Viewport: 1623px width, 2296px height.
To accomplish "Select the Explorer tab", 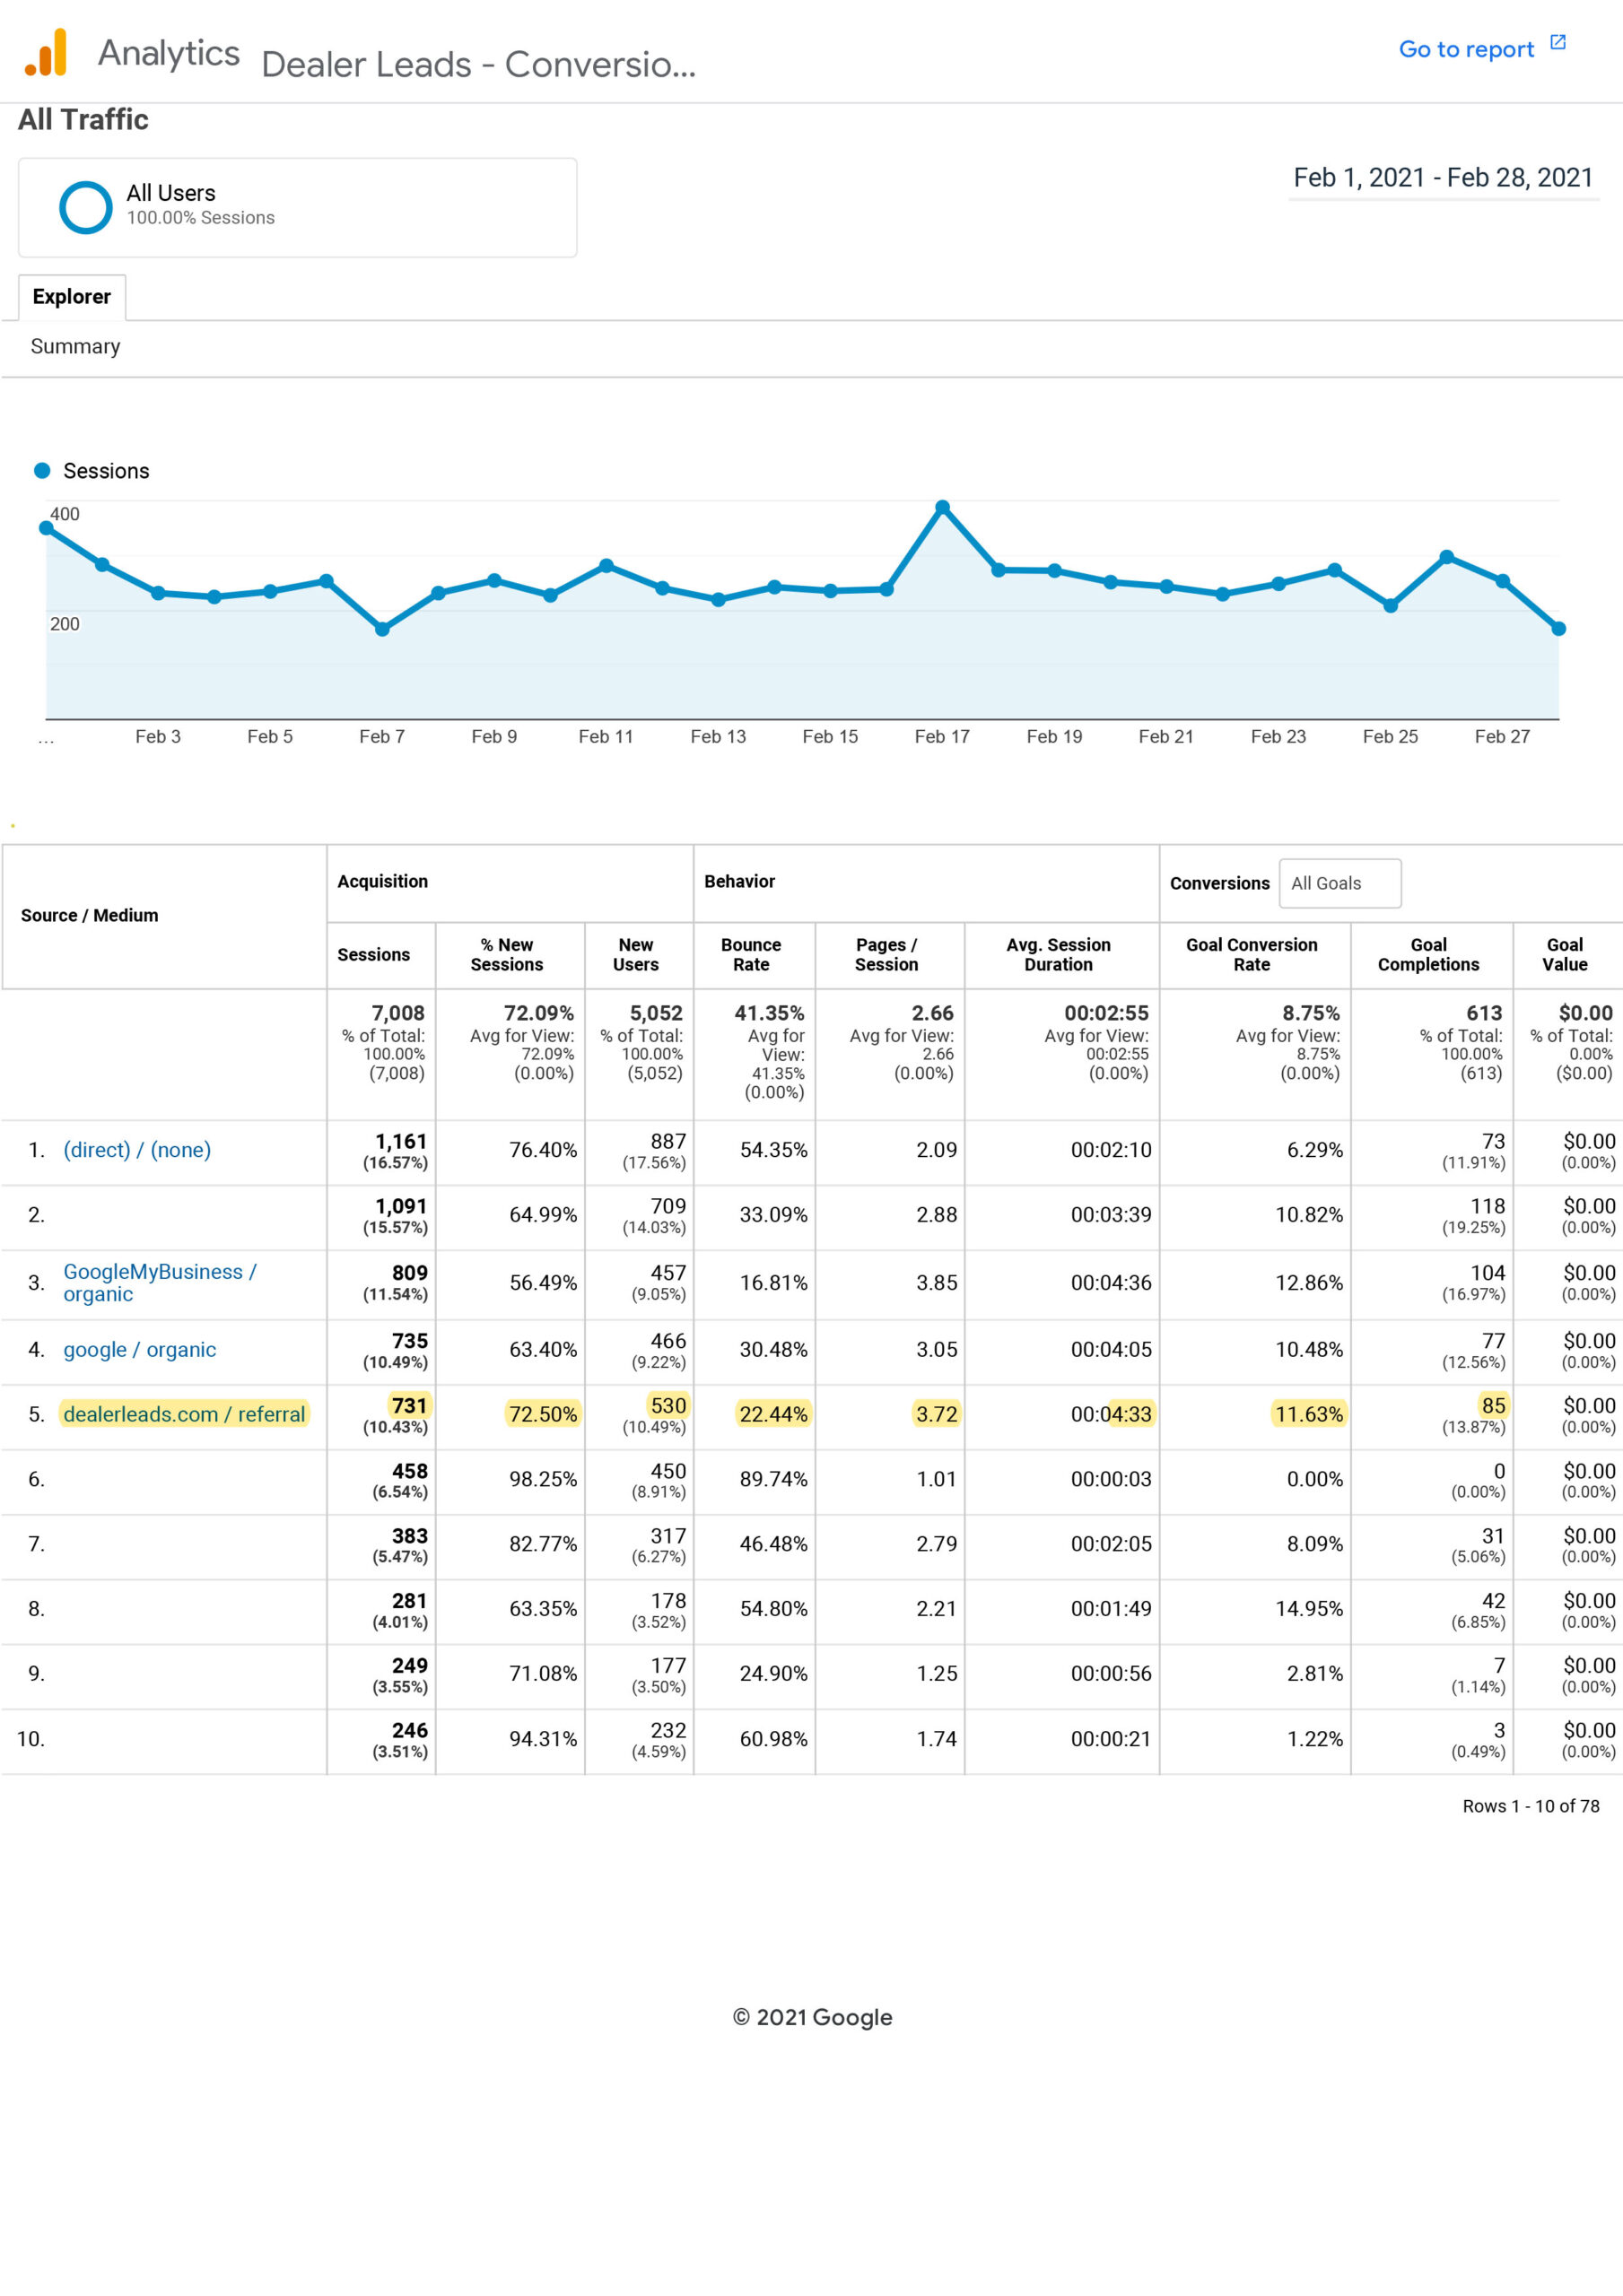I will point(72,297).
